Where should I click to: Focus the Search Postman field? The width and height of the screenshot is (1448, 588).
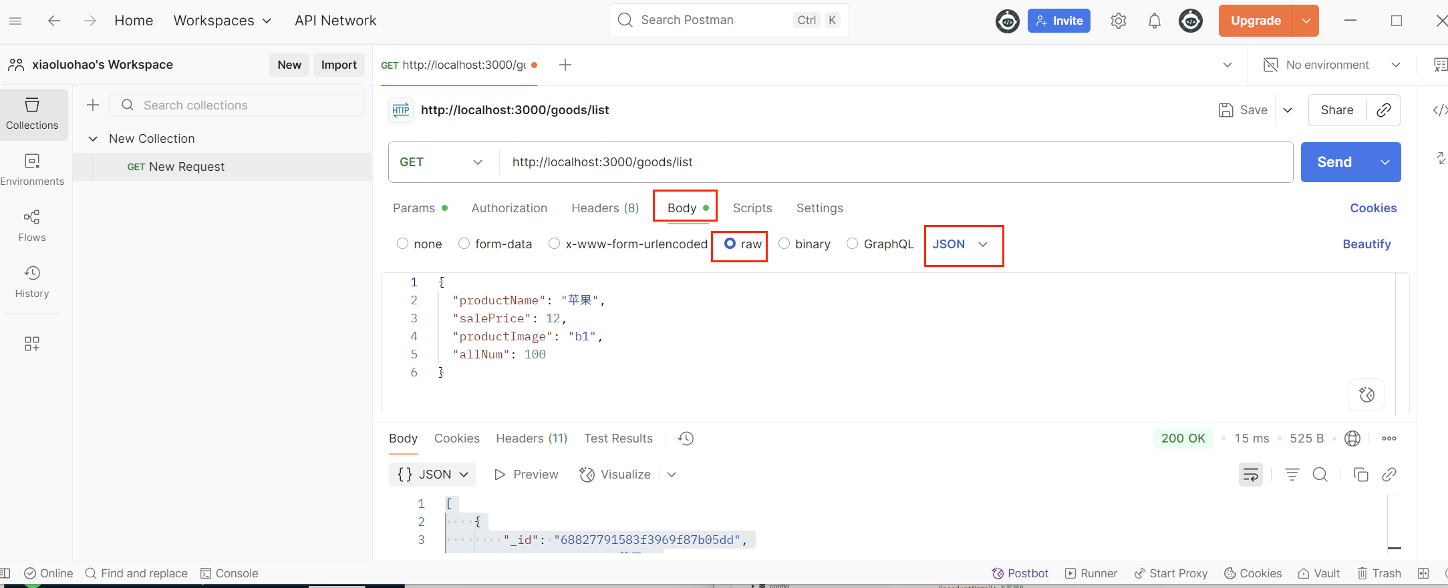tap(729, 20)
